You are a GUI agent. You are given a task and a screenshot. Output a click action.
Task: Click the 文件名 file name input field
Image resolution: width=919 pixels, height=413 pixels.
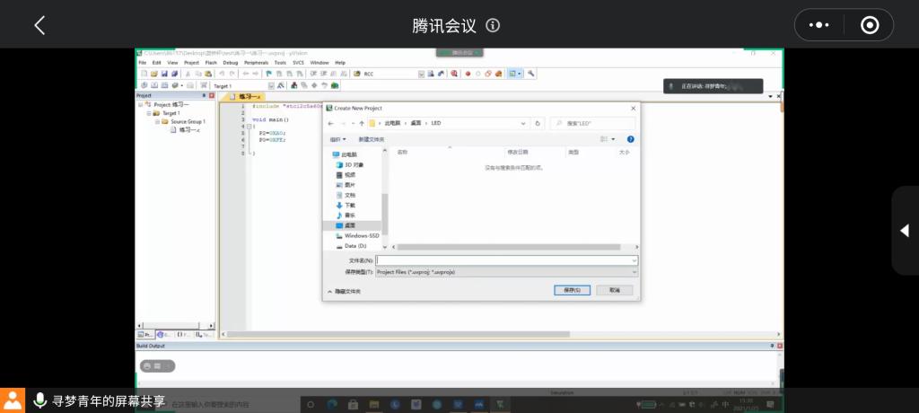tap(506, 260)
